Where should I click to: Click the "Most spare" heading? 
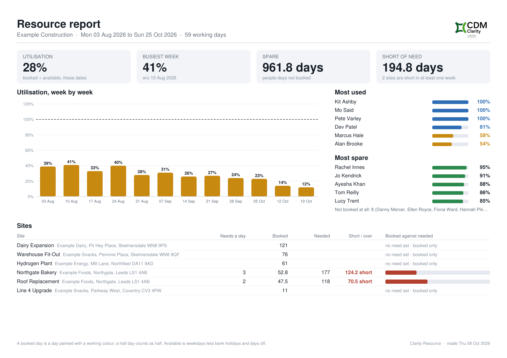pyautogui.click(x=351, y=158)
